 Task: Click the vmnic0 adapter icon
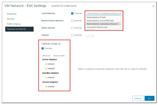(46, 68)
